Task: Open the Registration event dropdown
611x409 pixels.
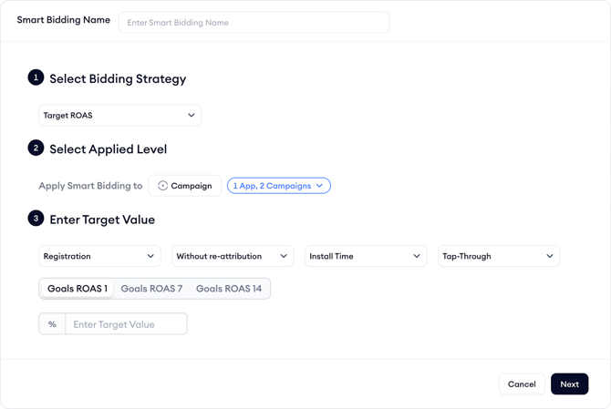Action: 99,257
